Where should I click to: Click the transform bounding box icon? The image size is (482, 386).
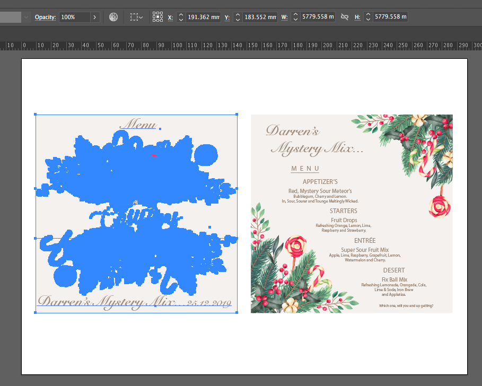(x=134, y=16)
